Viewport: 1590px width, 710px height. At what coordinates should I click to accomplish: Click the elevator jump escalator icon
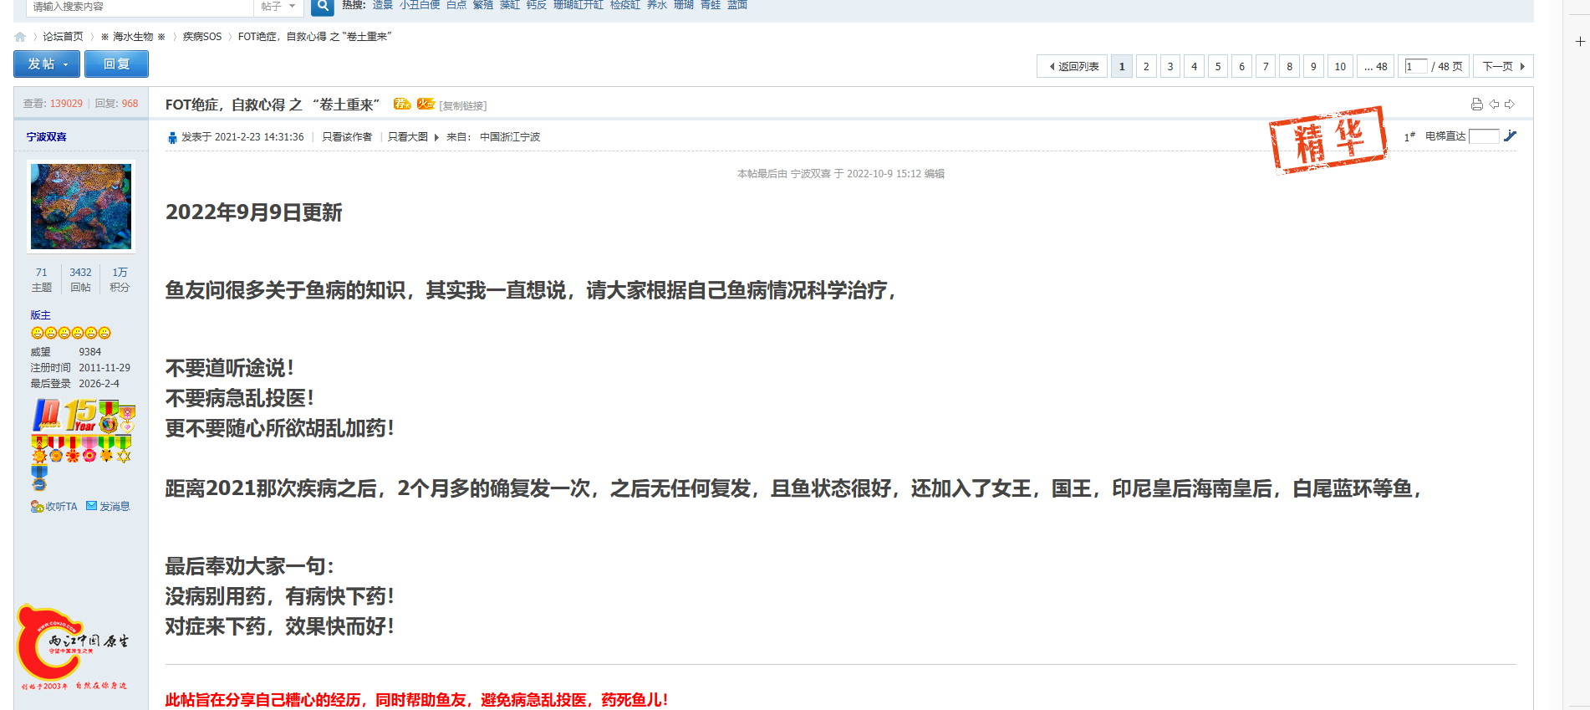pyautogui.click(x=1510, y=135)
